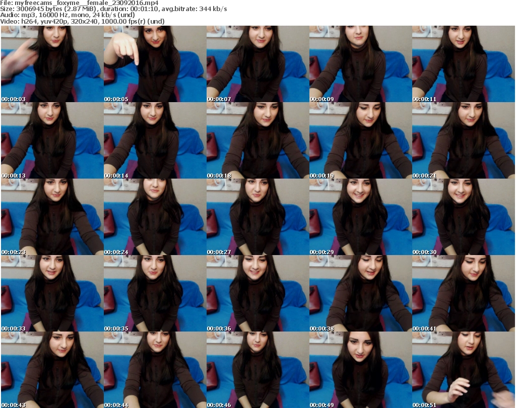
Task: Click the frame with timestamp 00:00:46
Action: click(x=257, y=370)
